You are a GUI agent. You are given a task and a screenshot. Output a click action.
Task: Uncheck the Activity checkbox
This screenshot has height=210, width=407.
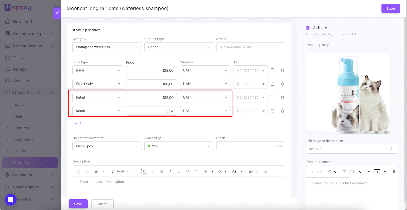308,28
